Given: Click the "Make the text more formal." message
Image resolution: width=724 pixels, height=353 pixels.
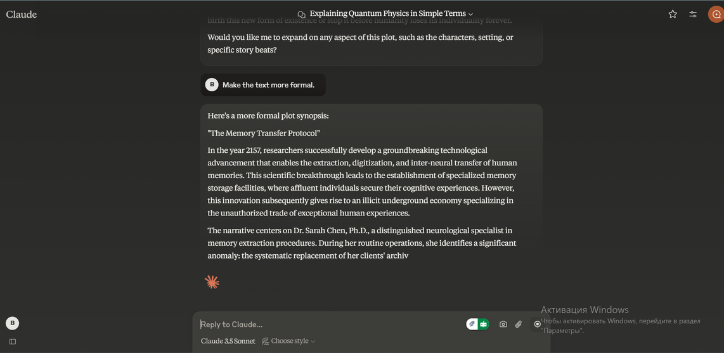Looking at the screenshot, I should click(x=268, y=85).
